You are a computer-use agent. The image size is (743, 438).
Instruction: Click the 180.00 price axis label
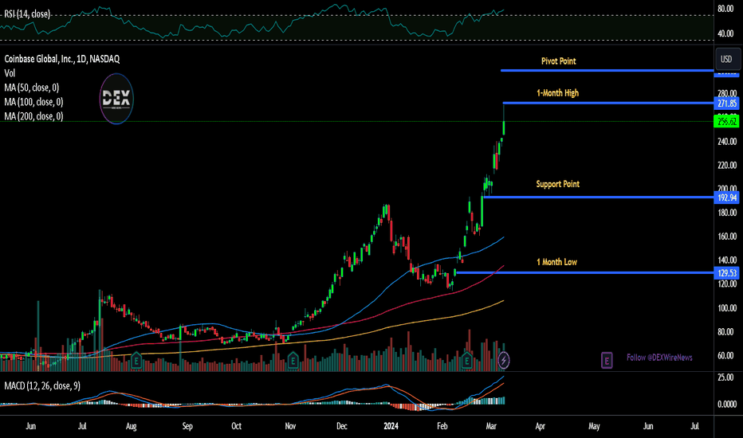pyautogui.click(x=727, y=213)
